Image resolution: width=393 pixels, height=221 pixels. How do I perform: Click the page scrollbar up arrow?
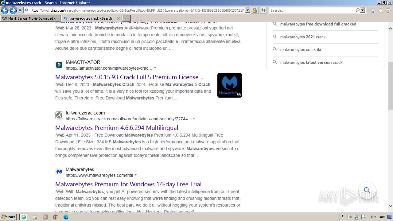tap(391, 29)
